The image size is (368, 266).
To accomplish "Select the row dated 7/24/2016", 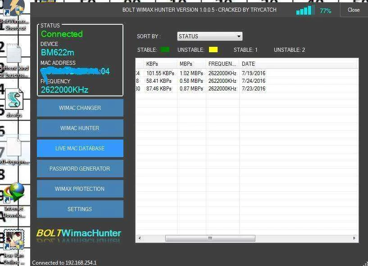I will click(247, 81).
